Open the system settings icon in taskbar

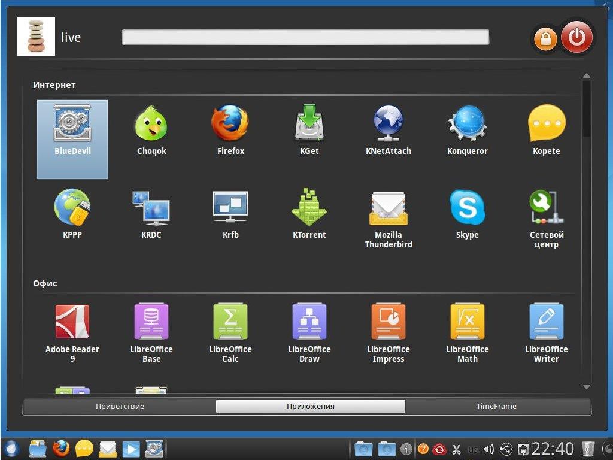coord(154,449)
